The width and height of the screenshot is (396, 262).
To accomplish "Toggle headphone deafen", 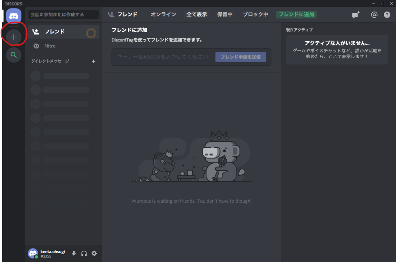I will point(84,253).
